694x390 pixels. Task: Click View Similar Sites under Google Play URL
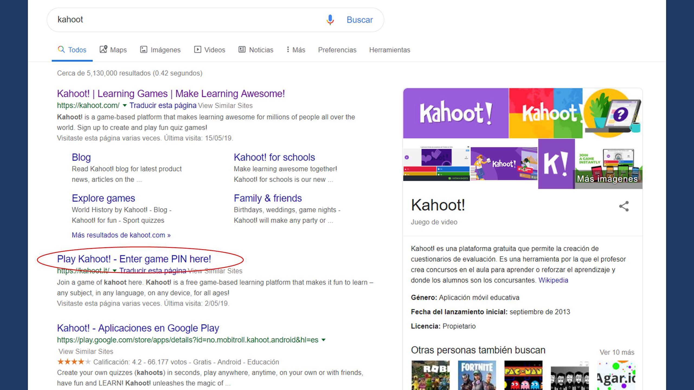[x=86, y=352]
